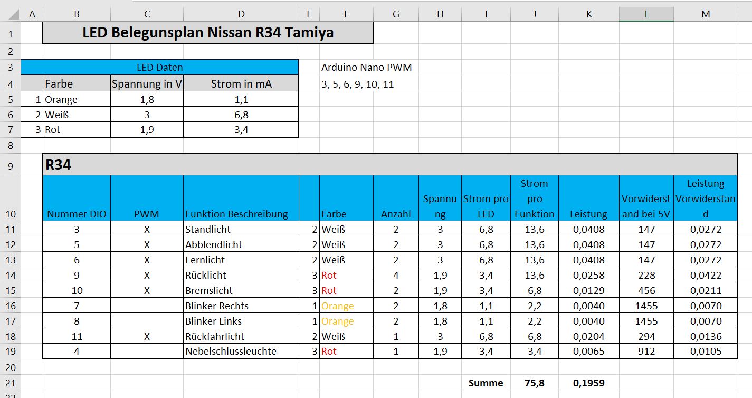The height and width of the screenshot is (398, 752).
Task: Click the 'Rückfahrlicht' cell
Action: [x=241, y=336]
